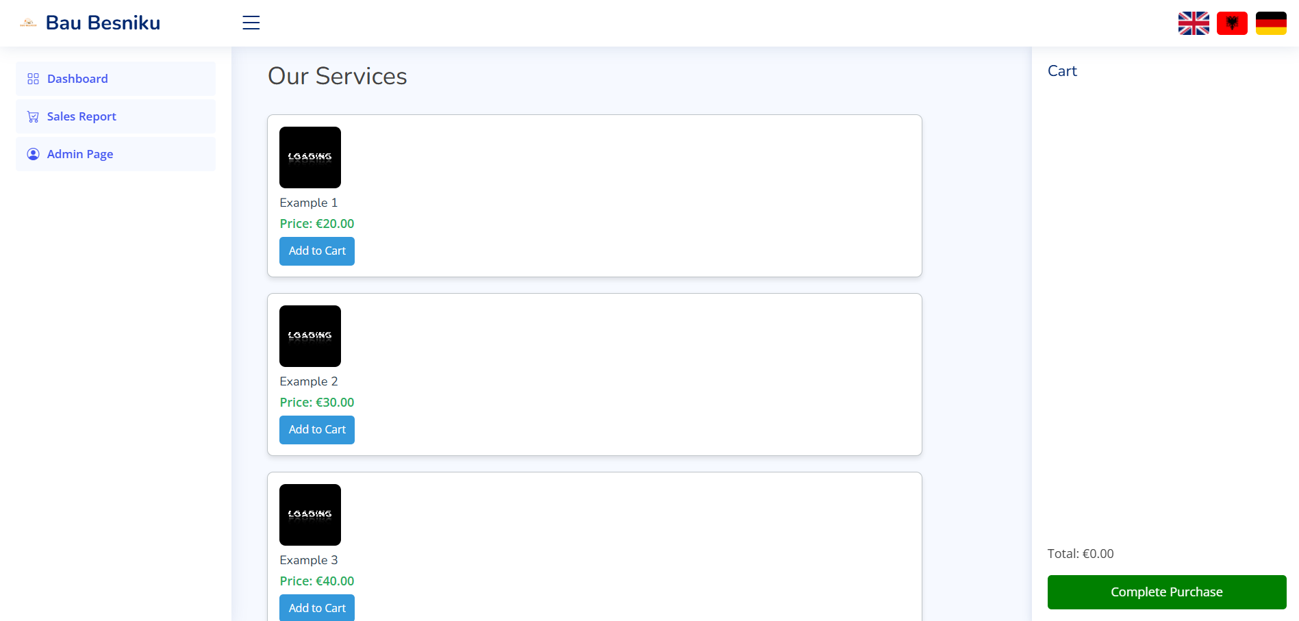Screen dimensions: 1299x621
Task: Click the Bau Besniku logo icon
Action: point(28,23)
